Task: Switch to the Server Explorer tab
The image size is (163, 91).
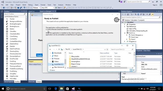Action: coord(9,82)
